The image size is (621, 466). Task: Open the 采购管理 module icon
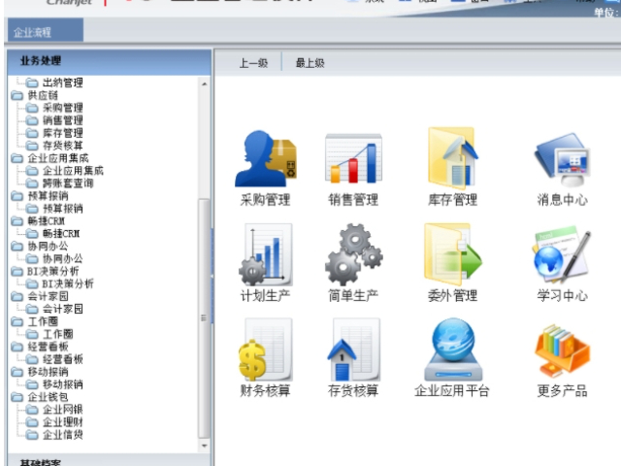pyautogui.click(x=265, y=158)
